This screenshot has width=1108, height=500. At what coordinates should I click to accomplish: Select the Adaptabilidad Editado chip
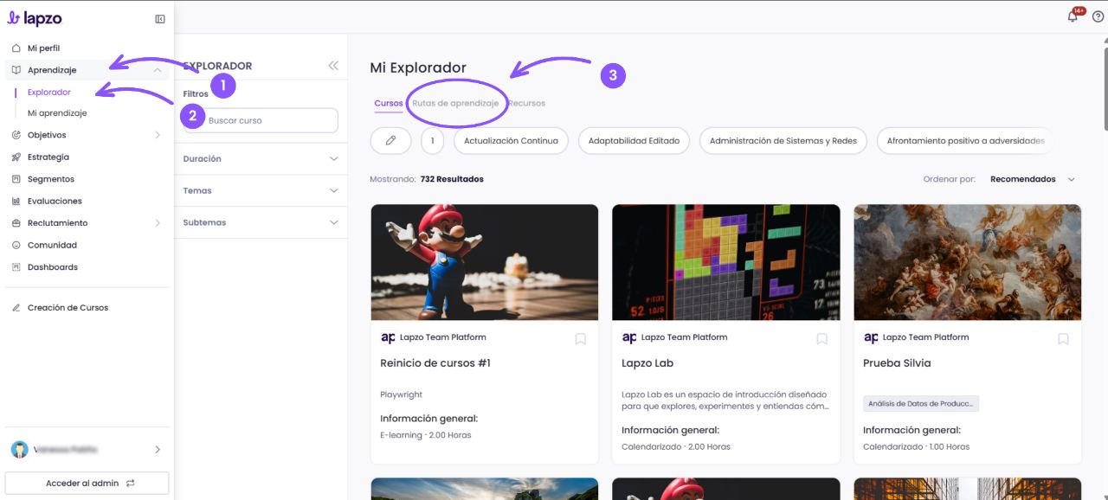pos(635,141)
